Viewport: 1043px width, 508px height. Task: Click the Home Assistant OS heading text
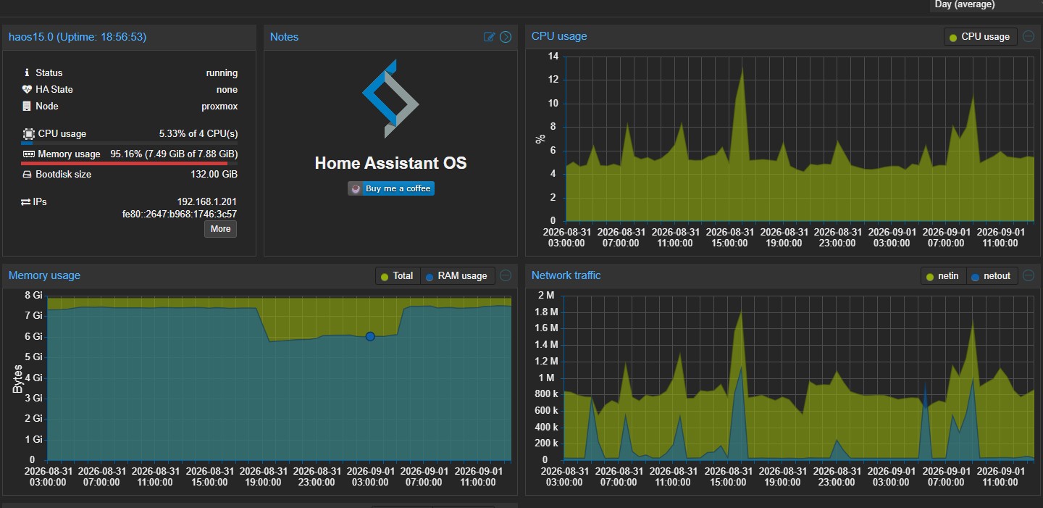click(390, 163)
